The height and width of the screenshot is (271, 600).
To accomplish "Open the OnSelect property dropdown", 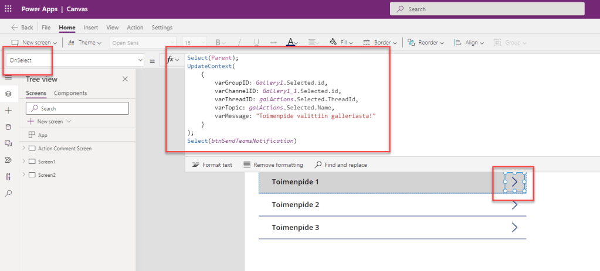I will click(x=140, y=60).
